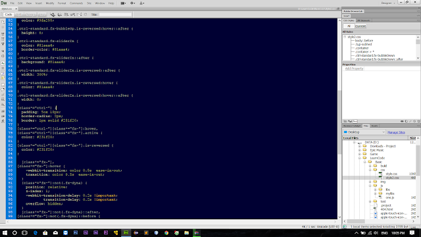421x237 pixels.
Task: Expand the Epic Music folder
Action: tap(360, 150)
